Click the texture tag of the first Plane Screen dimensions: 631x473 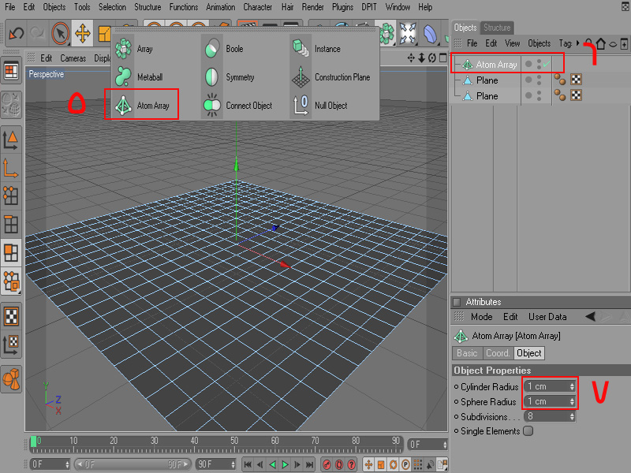pos(577,80)
